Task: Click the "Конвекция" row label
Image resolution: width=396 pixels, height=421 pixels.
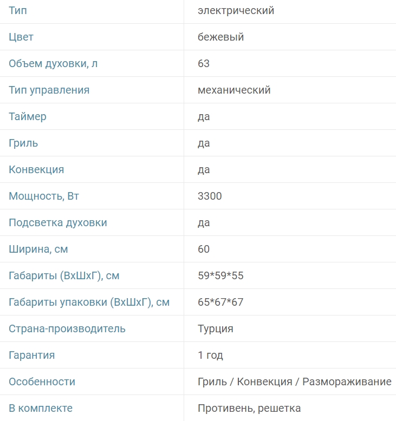Action: (36, 170)
